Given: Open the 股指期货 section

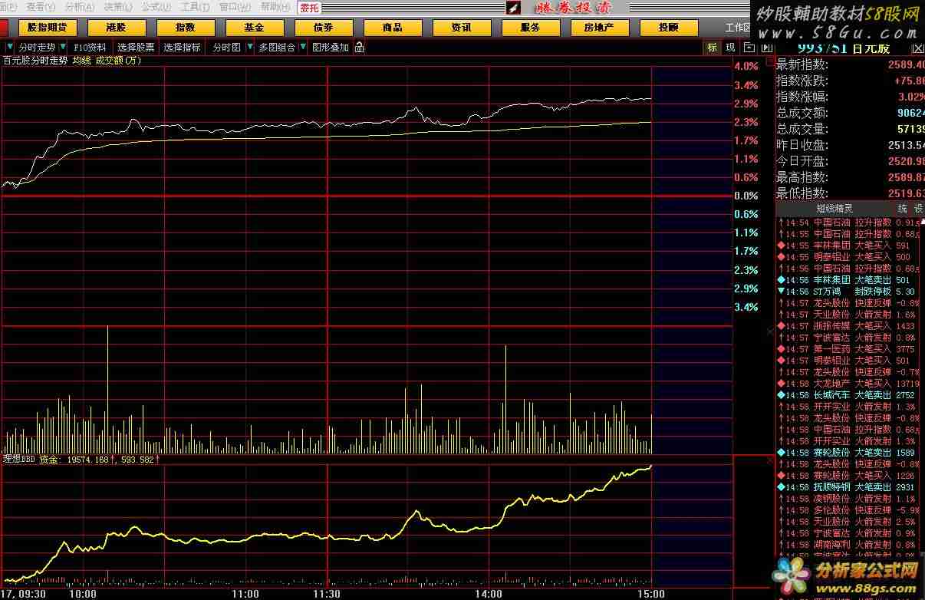Looking at the screenshot, I should pyautogui.click(x=47, y=28).
